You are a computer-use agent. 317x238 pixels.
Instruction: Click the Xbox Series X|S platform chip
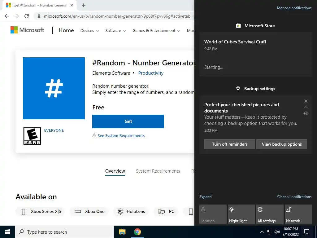[40, 211]
